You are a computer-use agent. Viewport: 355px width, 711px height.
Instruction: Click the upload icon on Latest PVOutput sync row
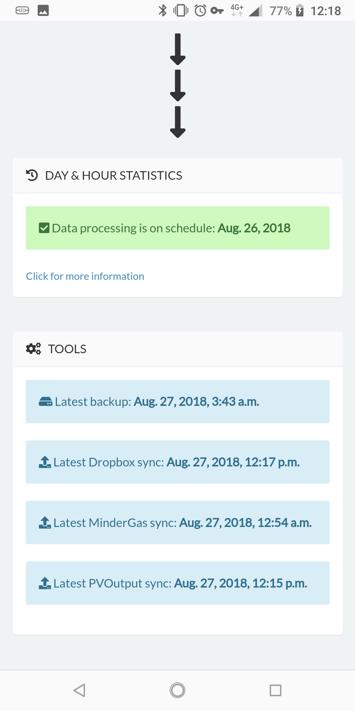click(x=45, y=583)
